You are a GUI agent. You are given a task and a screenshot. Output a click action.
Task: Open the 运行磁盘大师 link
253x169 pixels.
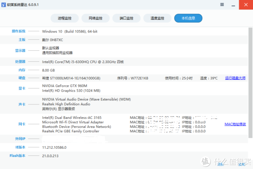235,78
